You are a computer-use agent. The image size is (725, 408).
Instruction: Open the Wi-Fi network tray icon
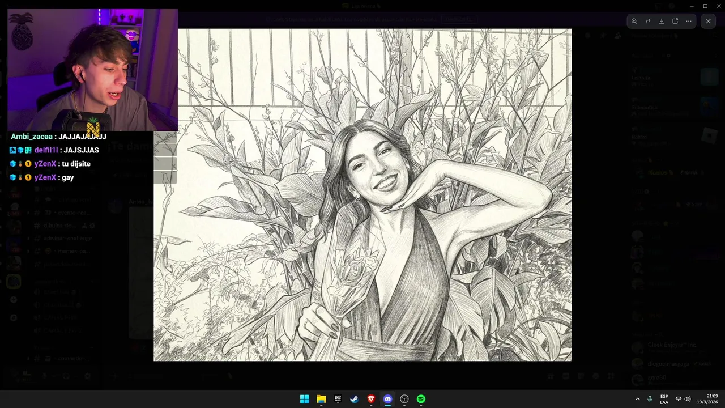pyautogui.click(x=679, y=399)
